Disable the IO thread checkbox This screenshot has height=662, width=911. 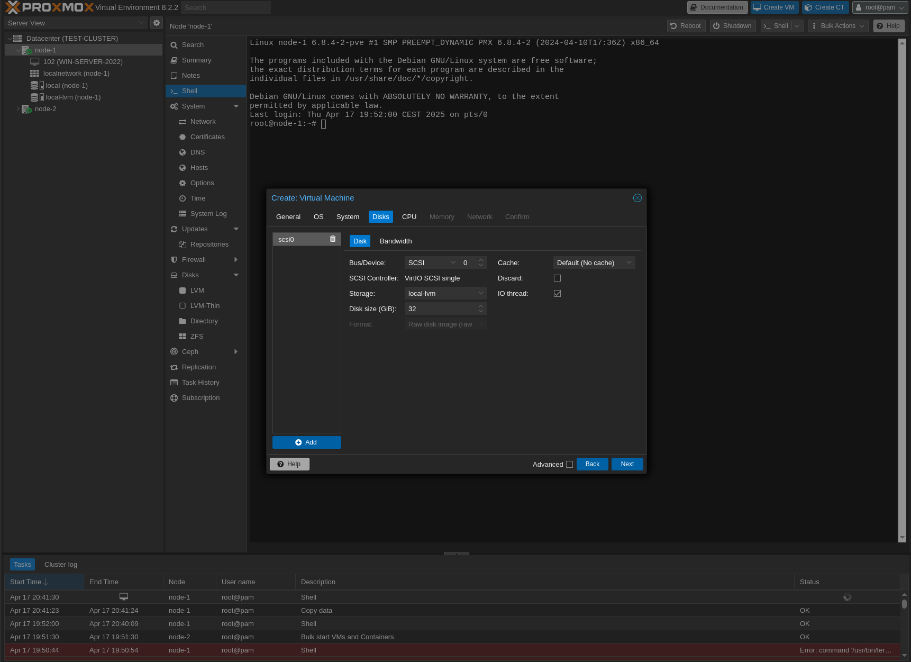coord(557,293)
